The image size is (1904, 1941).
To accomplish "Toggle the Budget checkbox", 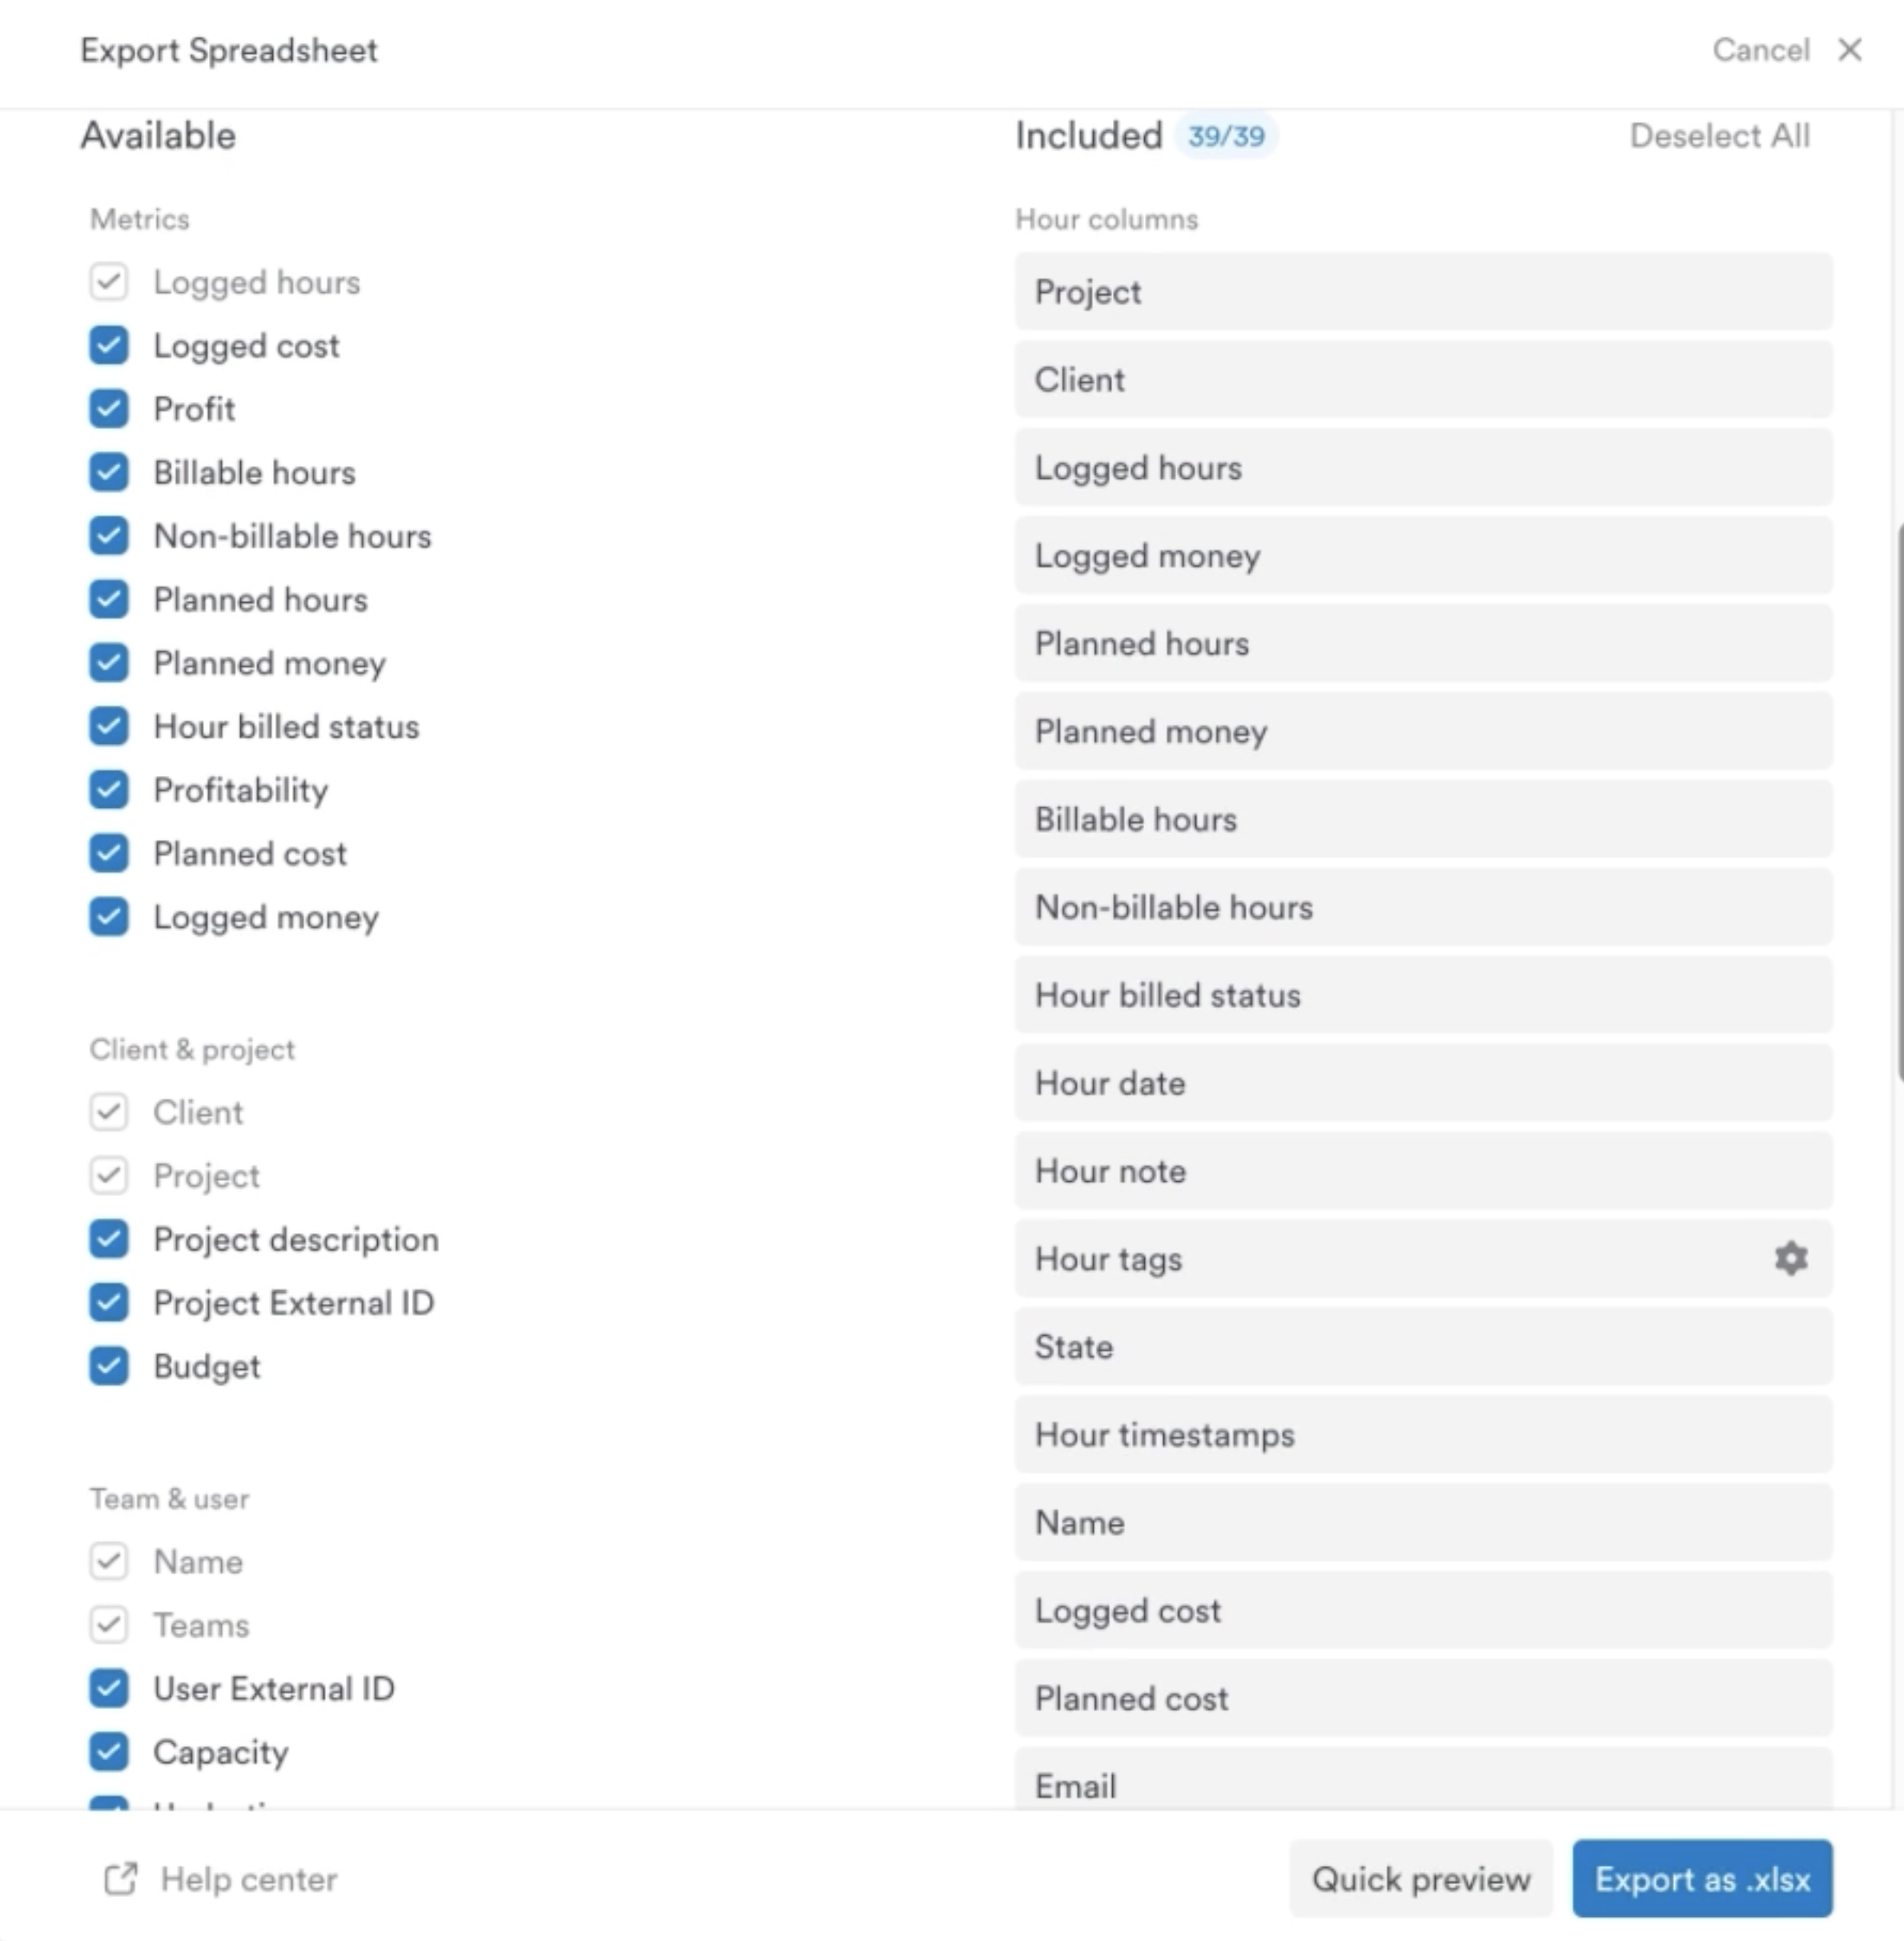I will [x=109, y=1366].
